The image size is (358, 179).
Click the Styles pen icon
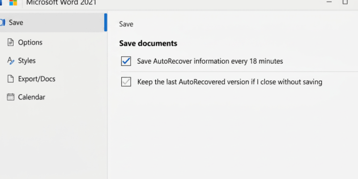coord(10,61)
